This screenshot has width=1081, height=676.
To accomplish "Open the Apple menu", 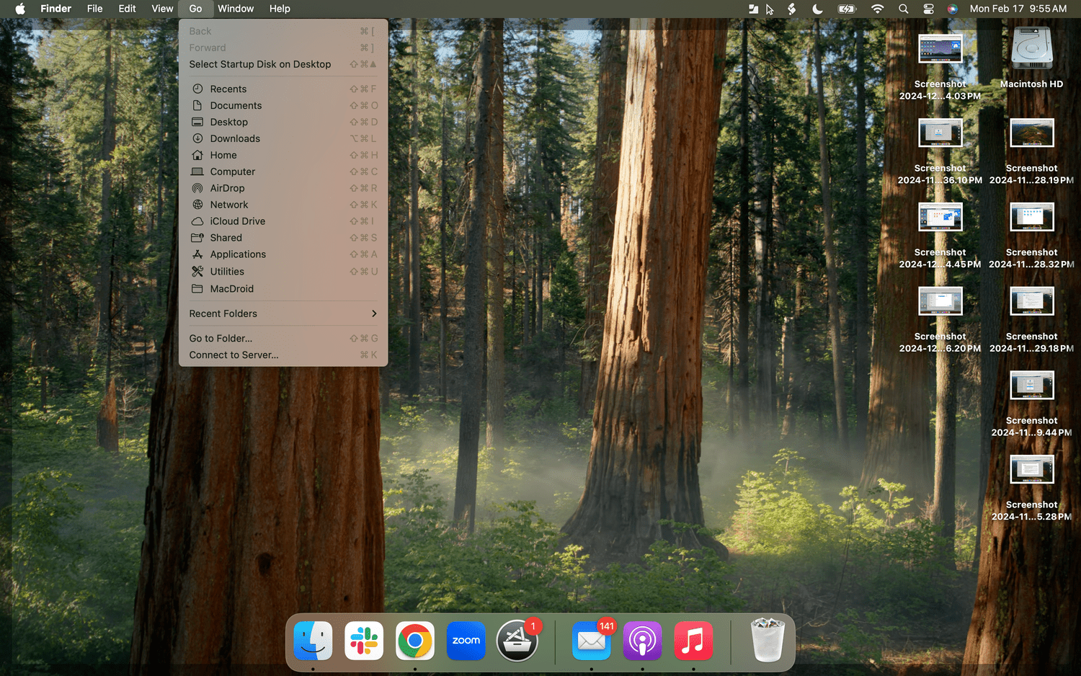I will (x=20, y=9).
